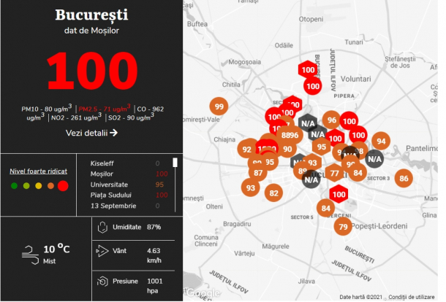Pick 13 Septembrie in station list
This screenshot has width=446, height=302.
113,206
